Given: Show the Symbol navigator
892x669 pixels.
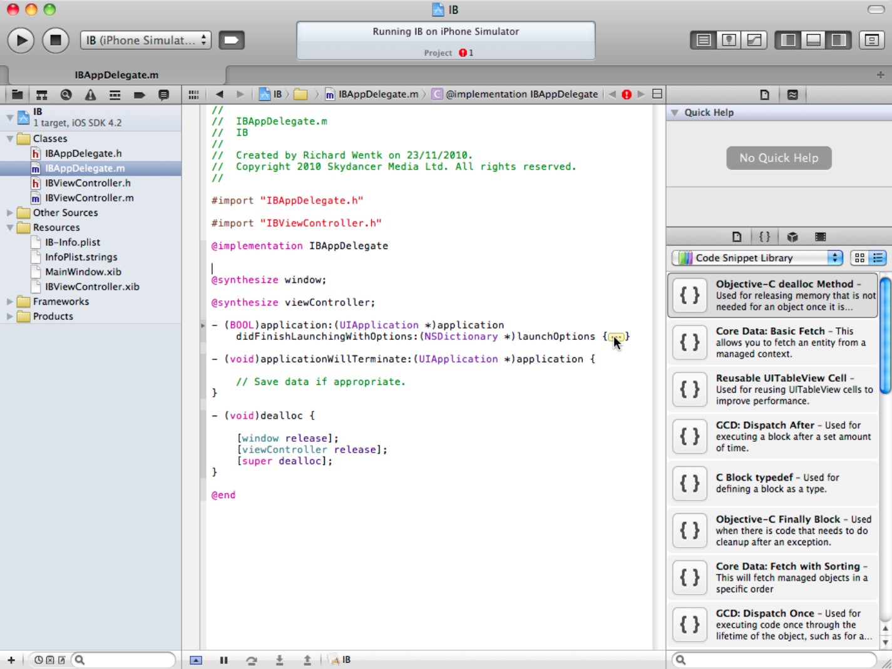Looking at the screenshot, I should pyautogui.click(x=41, y=94).
